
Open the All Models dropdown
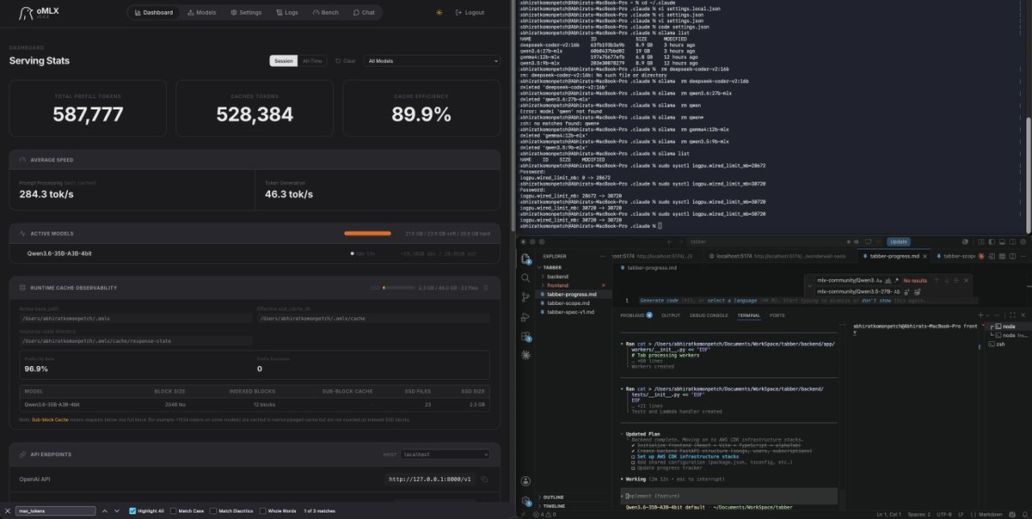tap(432, 61)
